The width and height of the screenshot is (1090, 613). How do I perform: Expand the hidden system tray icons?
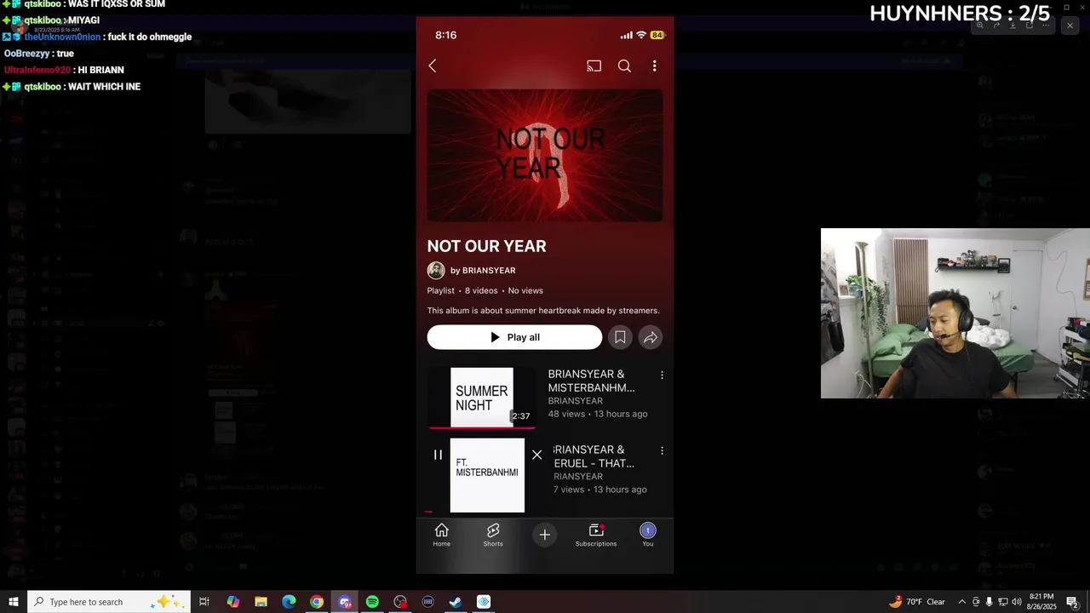tap(962, 602)
